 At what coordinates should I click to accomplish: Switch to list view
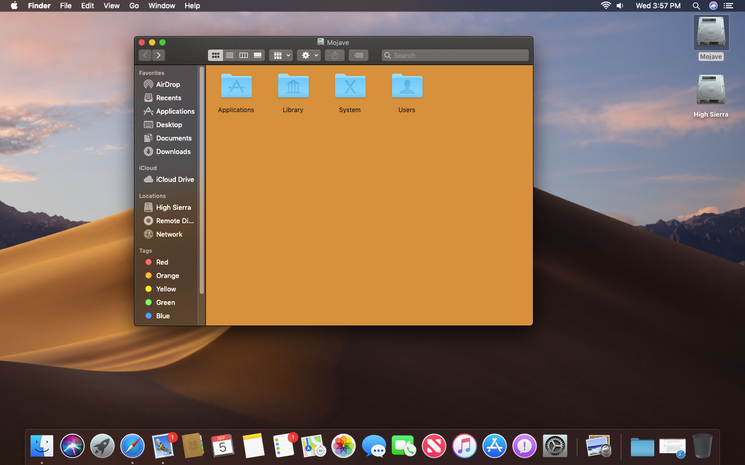(x=230, y=55)
